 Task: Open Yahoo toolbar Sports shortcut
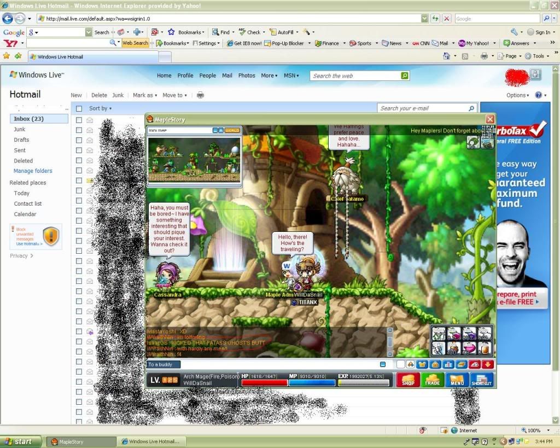tap(360, 43)
